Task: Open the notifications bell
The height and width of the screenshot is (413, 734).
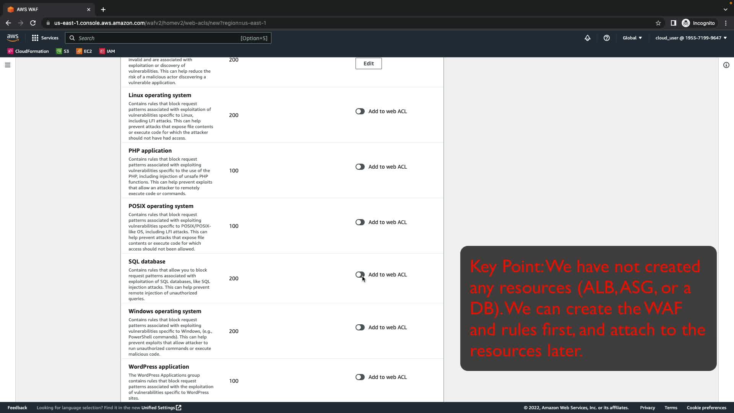Action: [x=587, y=38]
